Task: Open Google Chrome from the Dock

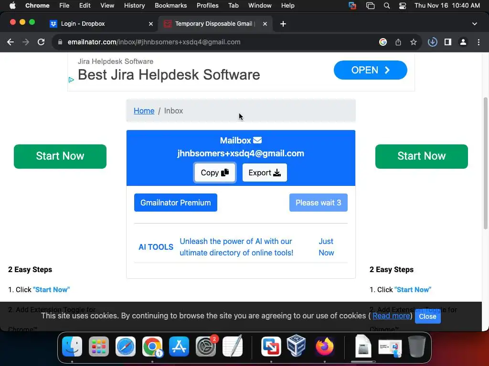Action: coord(152,346)
